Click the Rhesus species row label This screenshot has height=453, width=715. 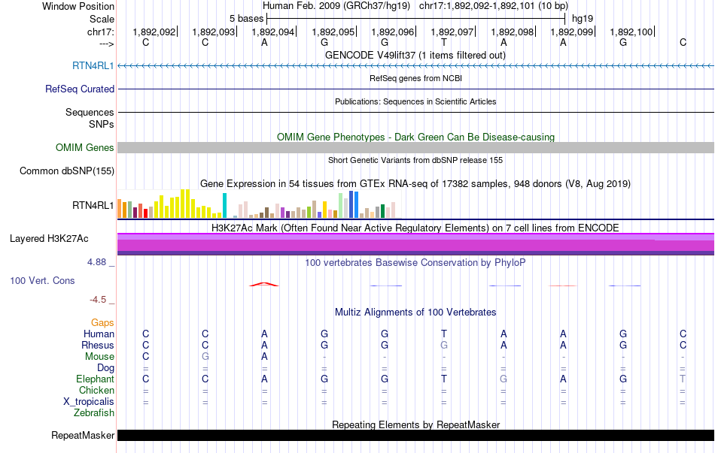point(98,345)
